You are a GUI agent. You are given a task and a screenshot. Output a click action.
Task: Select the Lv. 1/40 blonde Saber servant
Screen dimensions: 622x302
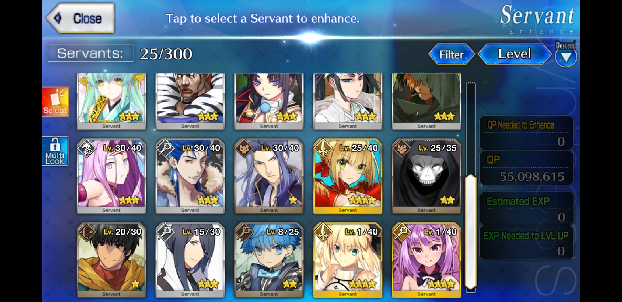pos(348,260)
